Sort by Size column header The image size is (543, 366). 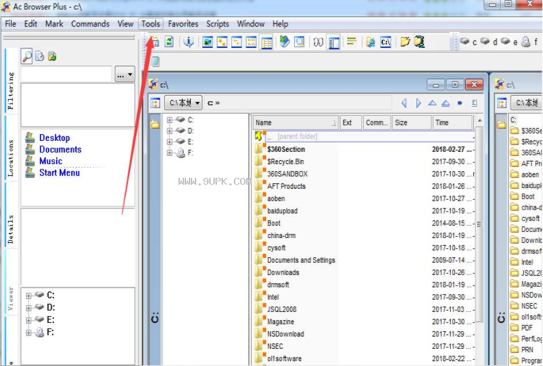(412, 122)
